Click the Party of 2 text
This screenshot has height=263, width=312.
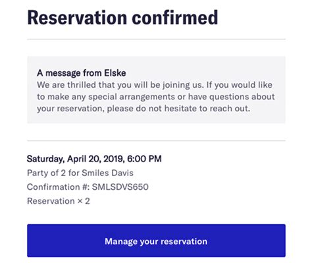pos(46,173)
